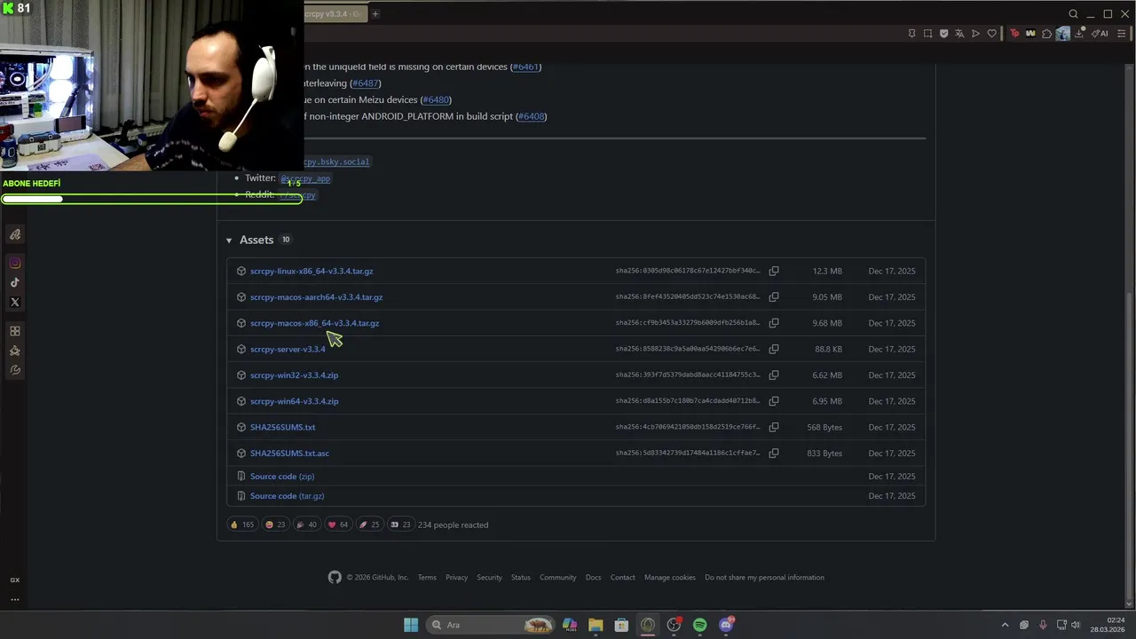Click the Windows taskbar search box Ara
The image size is (1136, 639).
[x=490, y=625]
